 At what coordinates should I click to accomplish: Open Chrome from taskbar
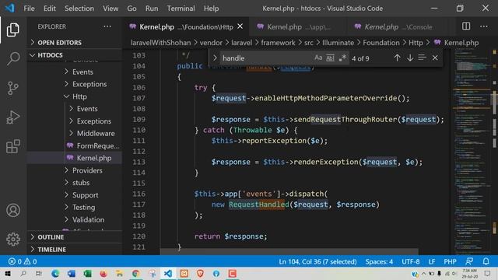tap(135, 274)
